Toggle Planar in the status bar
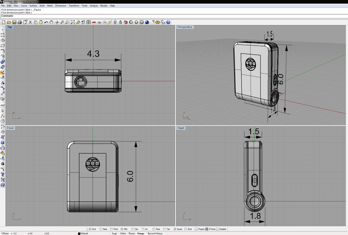 click(x=132, y=234)
